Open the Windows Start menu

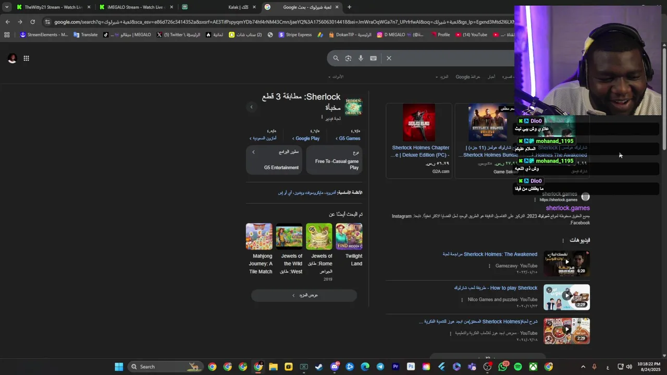pos(119,367)
